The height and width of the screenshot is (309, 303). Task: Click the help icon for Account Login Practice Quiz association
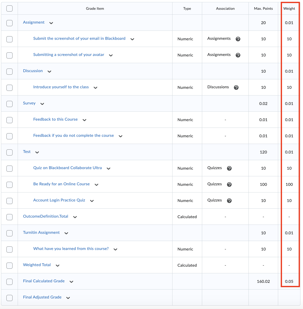click(x=229, y=200)
